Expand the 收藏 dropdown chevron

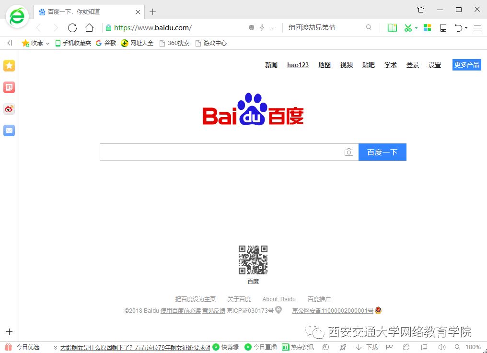point(47,44)
